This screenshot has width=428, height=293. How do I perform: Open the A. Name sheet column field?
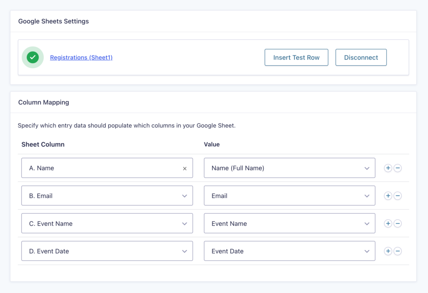[107, 168]
